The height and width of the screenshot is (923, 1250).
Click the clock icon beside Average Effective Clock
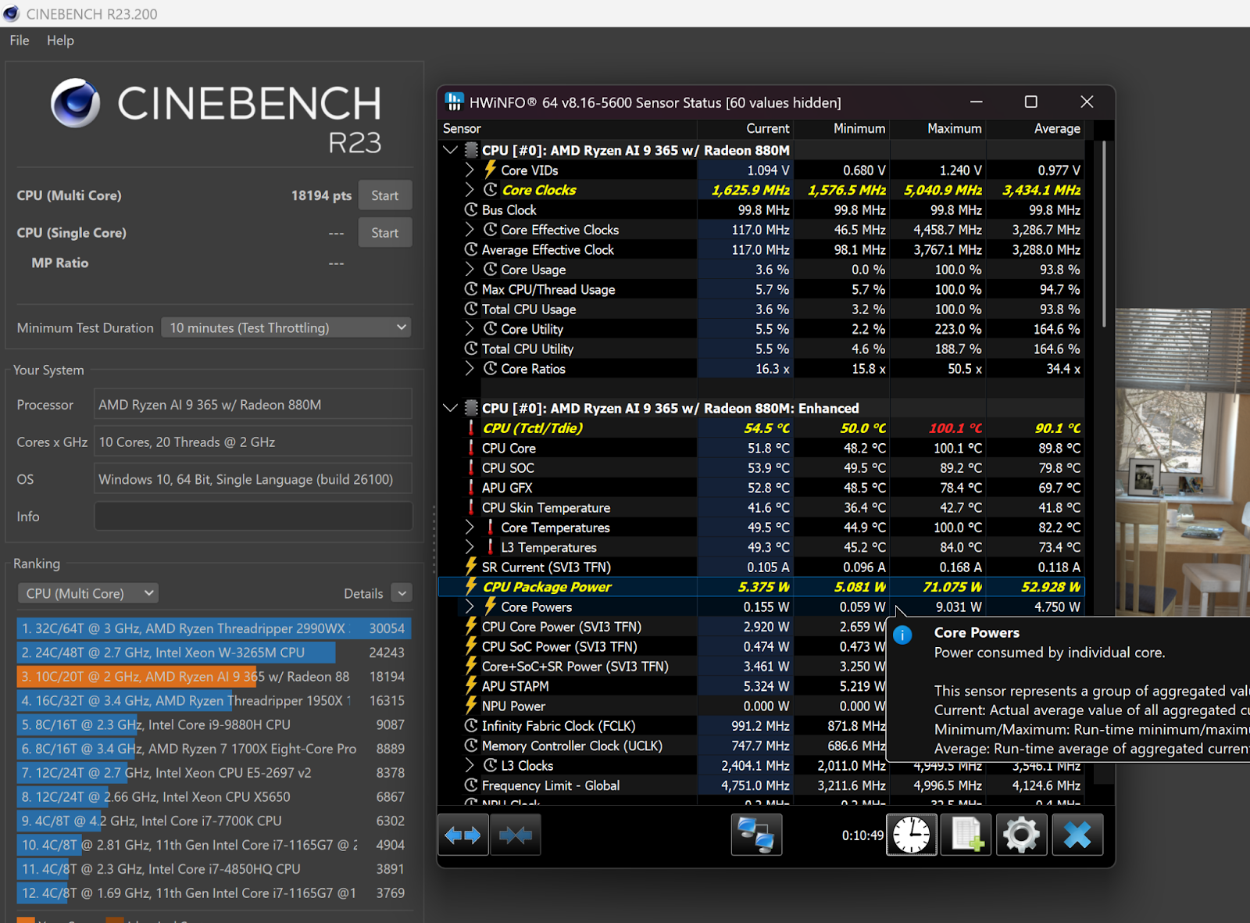pos(471,249)
